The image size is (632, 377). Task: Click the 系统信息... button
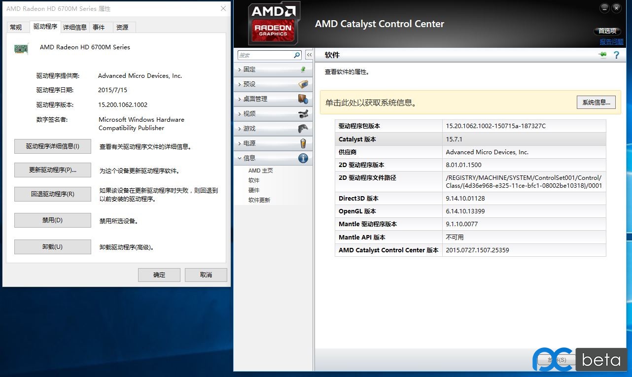596,103
